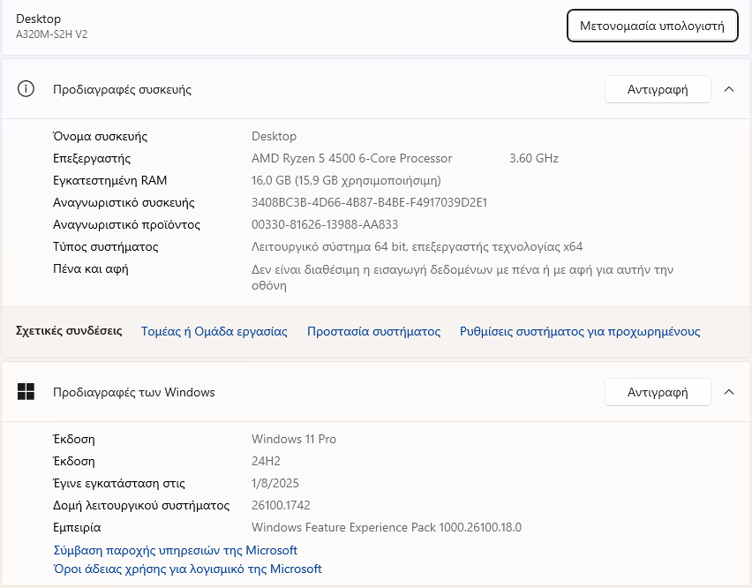
Task: Click the OS build value '26100.1742'
Action: 281,505
